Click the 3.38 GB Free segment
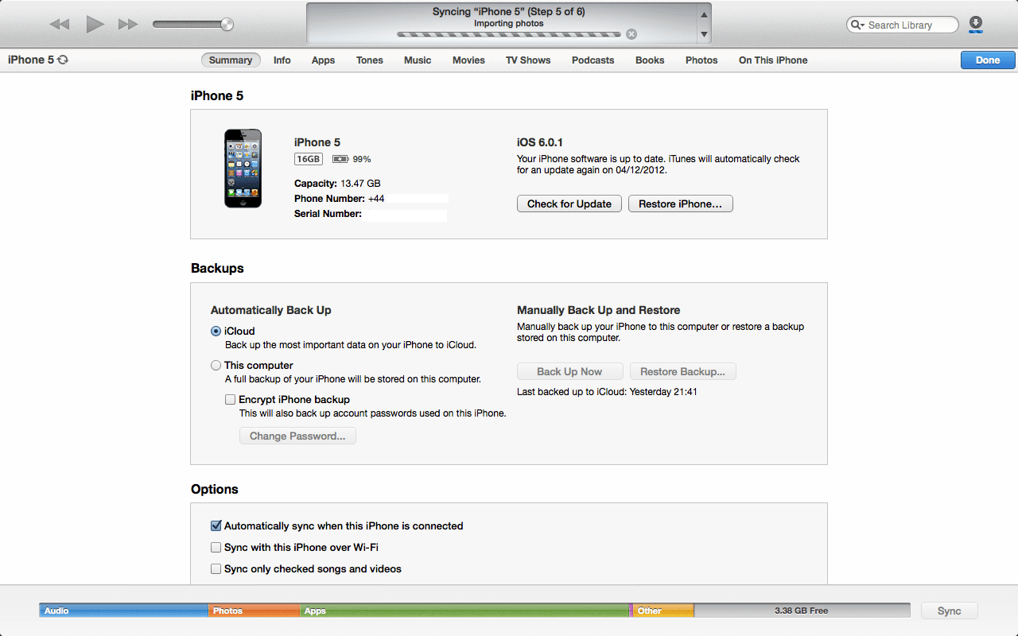The width and height of the screenshot is (1018, 636). [802, 611]
